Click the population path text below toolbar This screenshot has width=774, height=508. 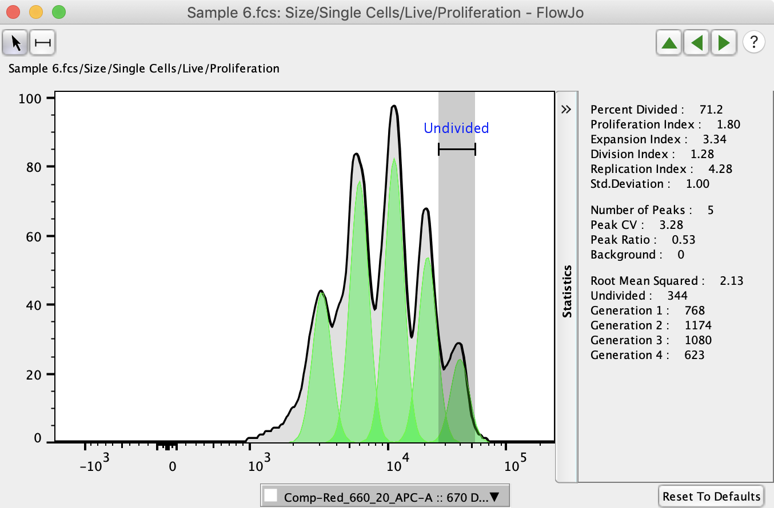144,69
